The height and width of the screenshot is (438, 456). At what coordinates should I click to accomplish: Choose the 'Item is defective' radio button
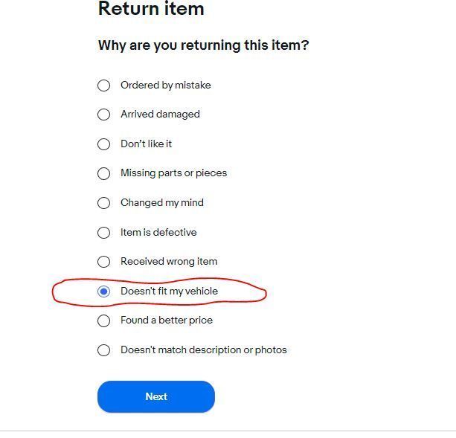[104, 233]
